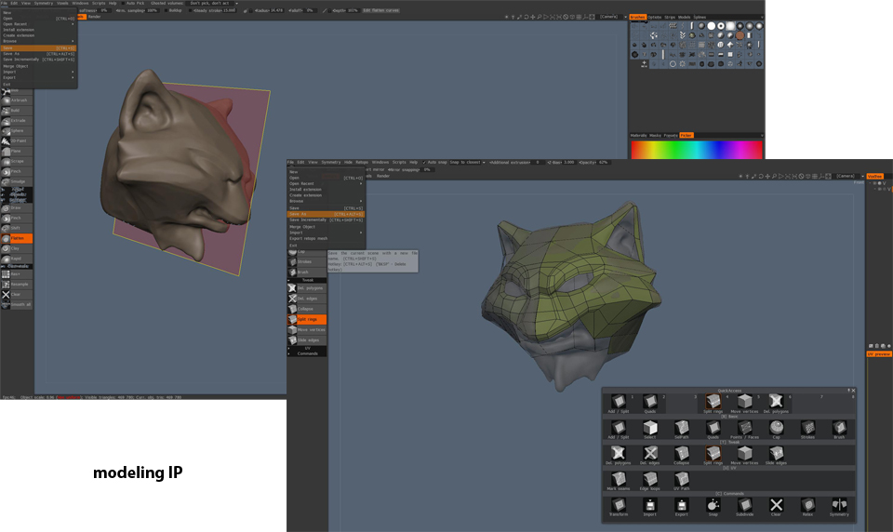Select the Slide edges tool in QuickAccess panel
893x532 pixels.
point(777,454)
